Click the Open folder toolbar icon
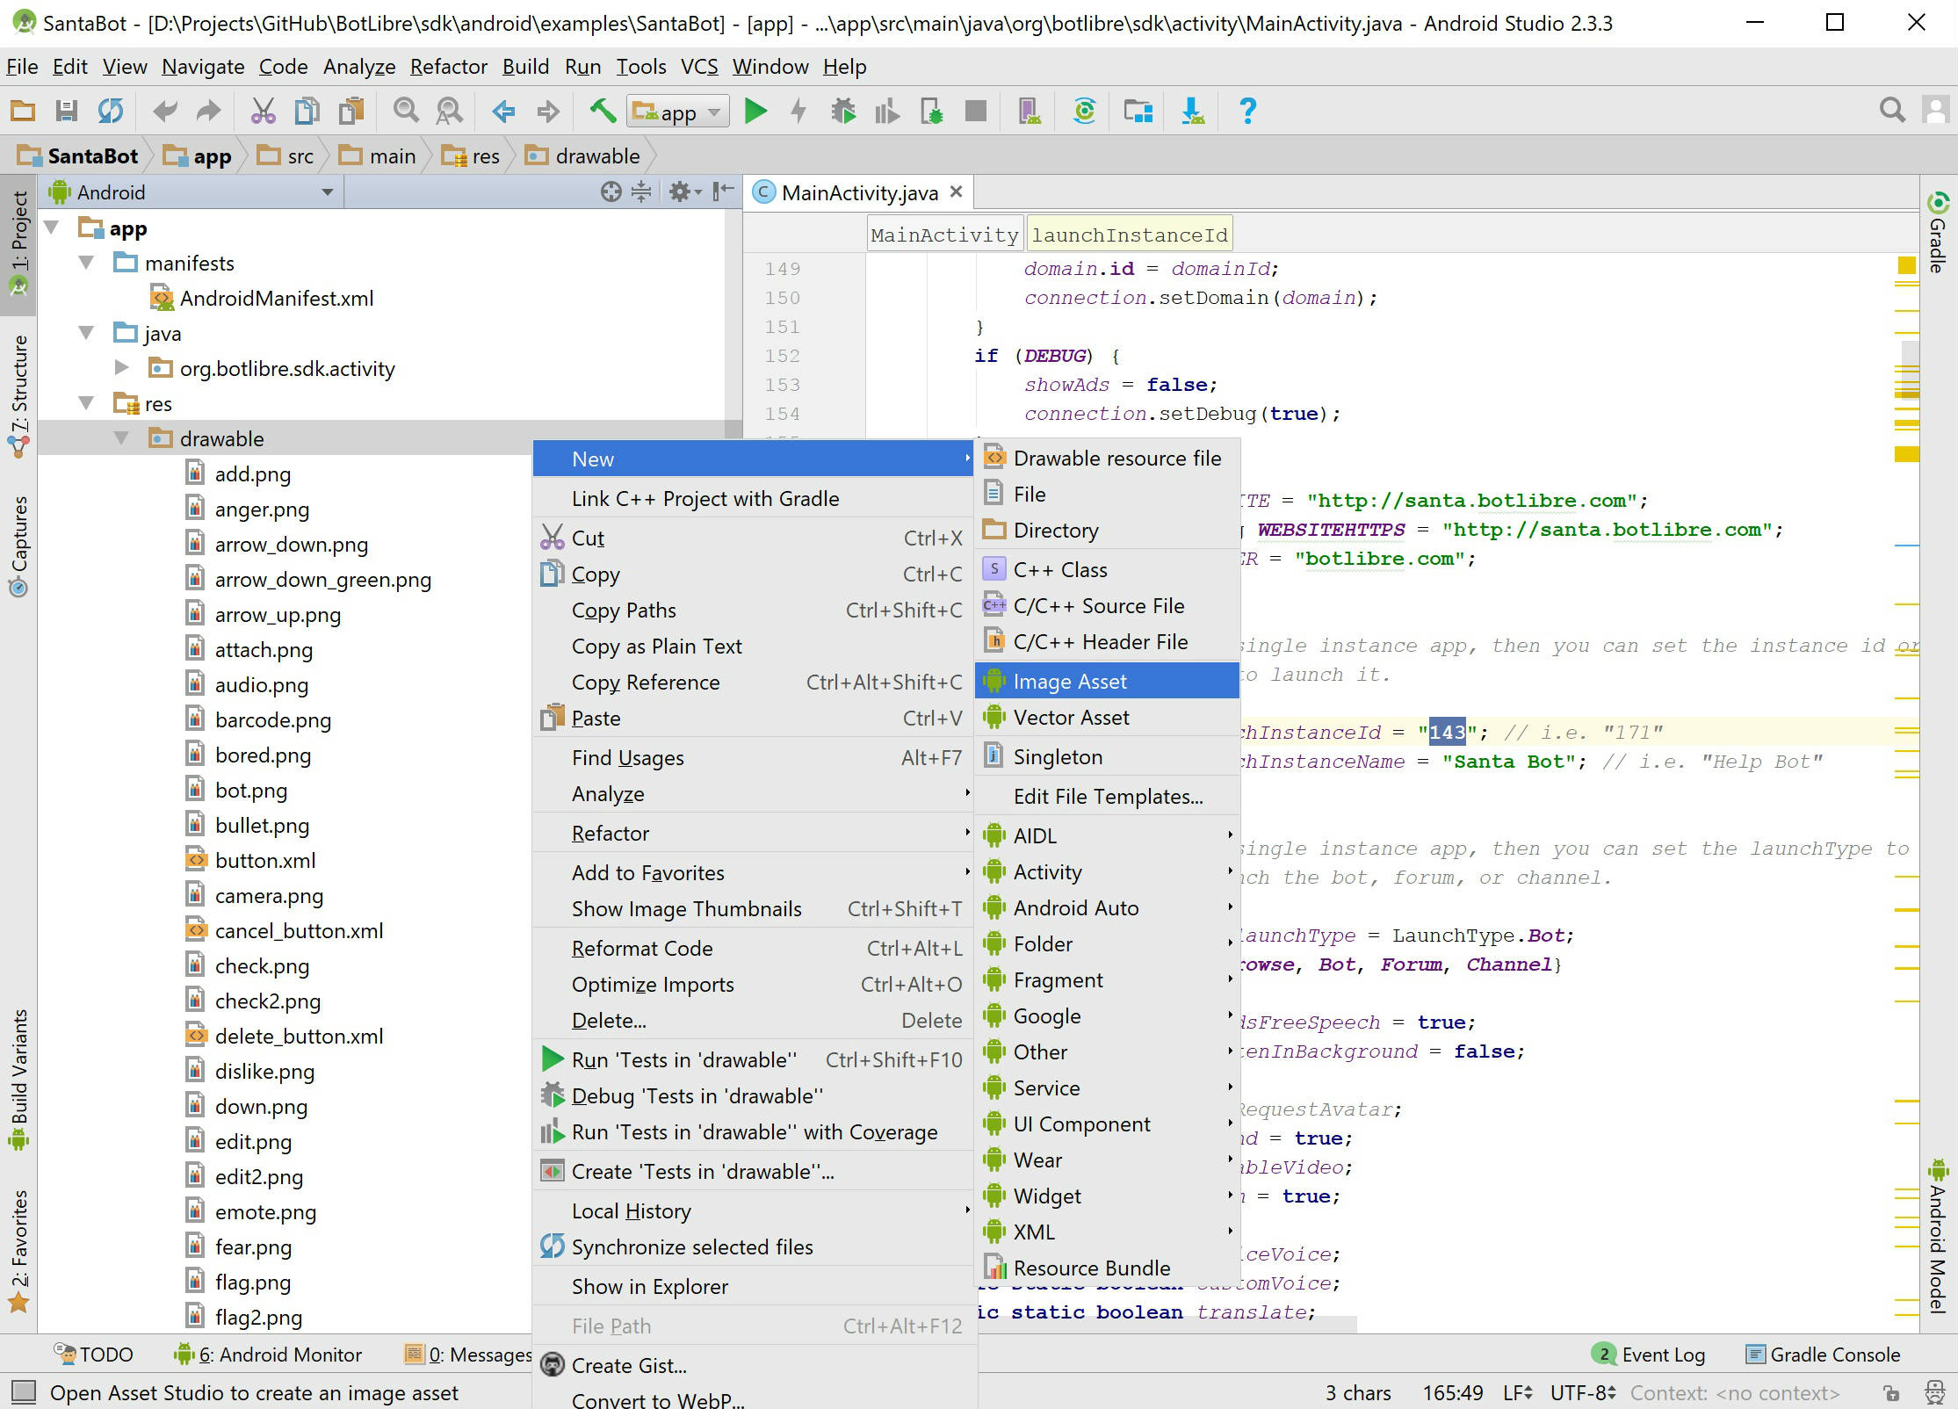 [23, 111]
